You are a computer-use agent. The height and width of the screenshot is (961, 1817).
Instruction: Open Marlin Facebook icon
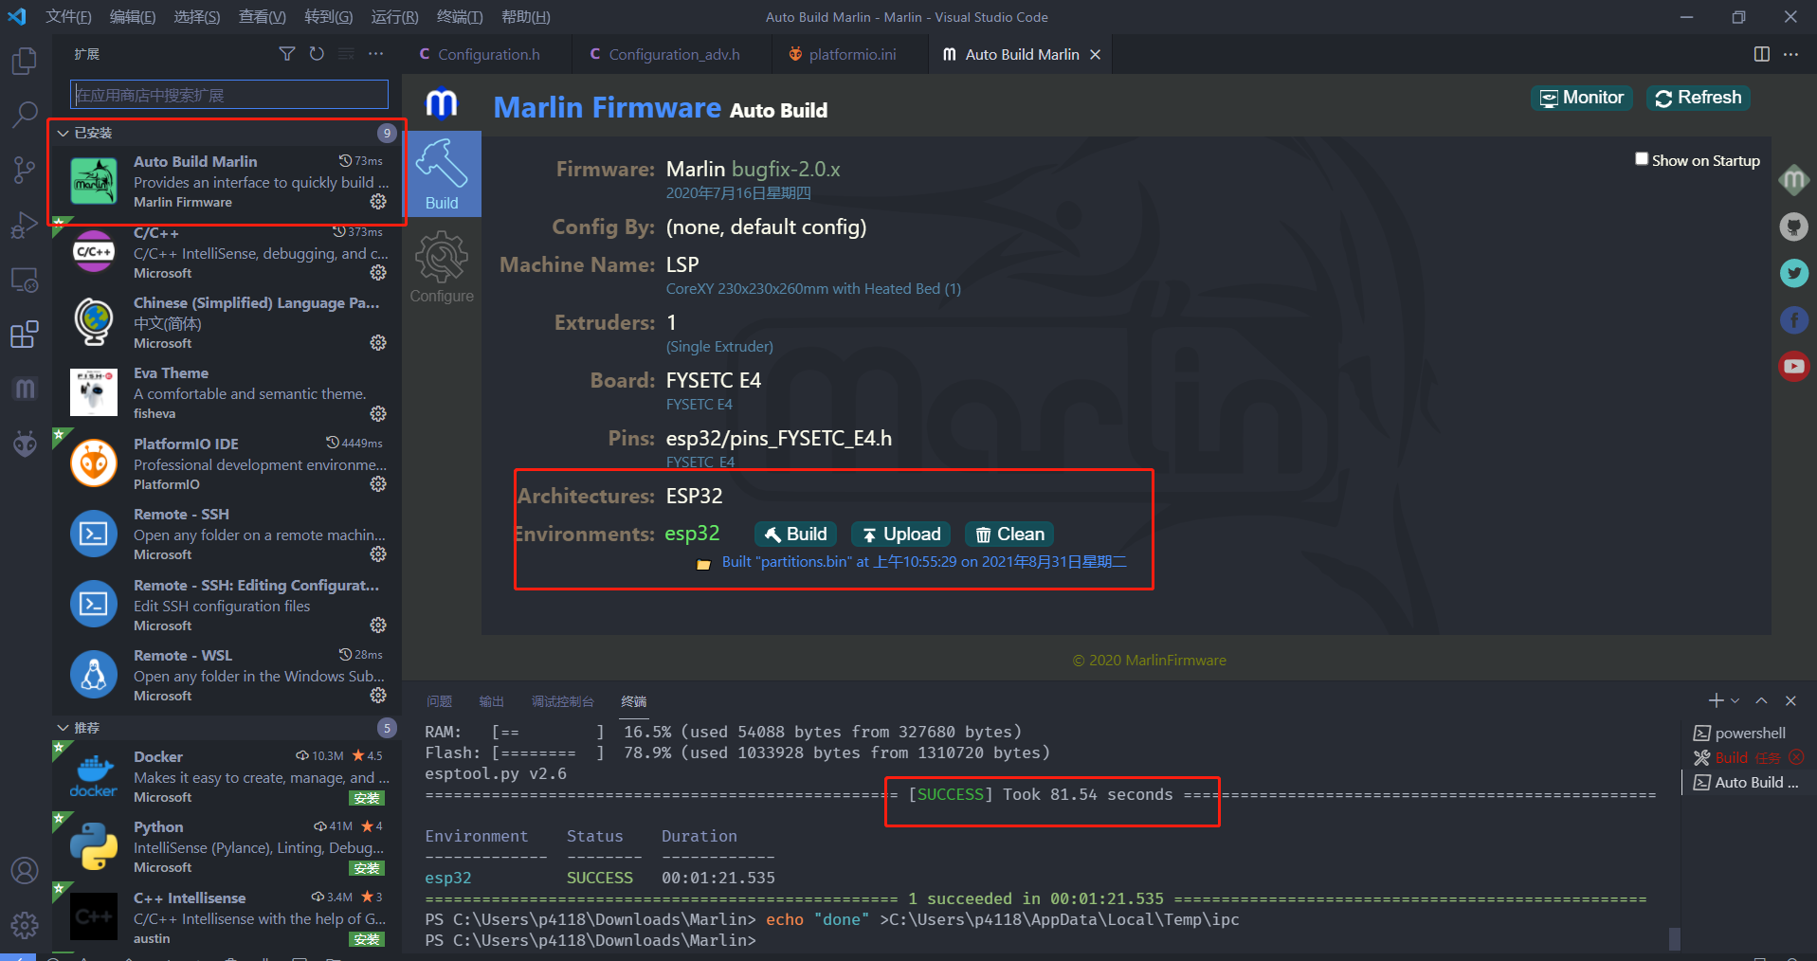[1793, 319]
